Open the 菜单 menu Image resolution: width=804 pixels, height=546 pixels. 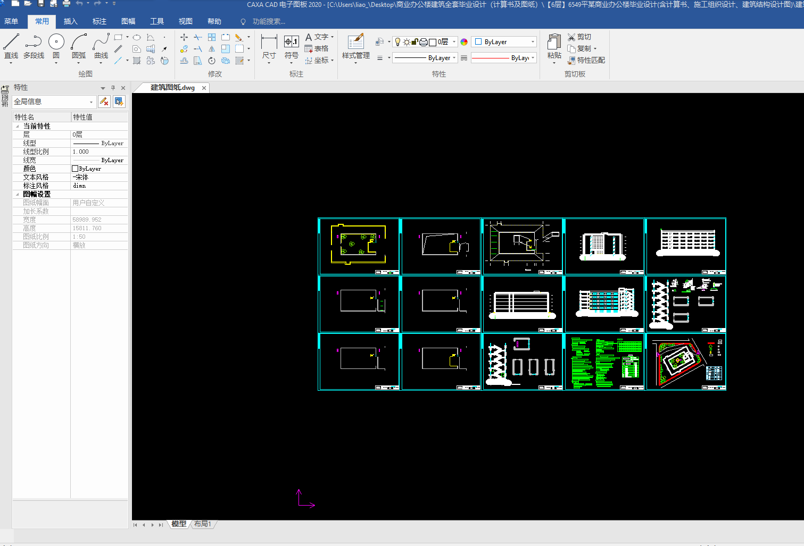coord(11,21)
